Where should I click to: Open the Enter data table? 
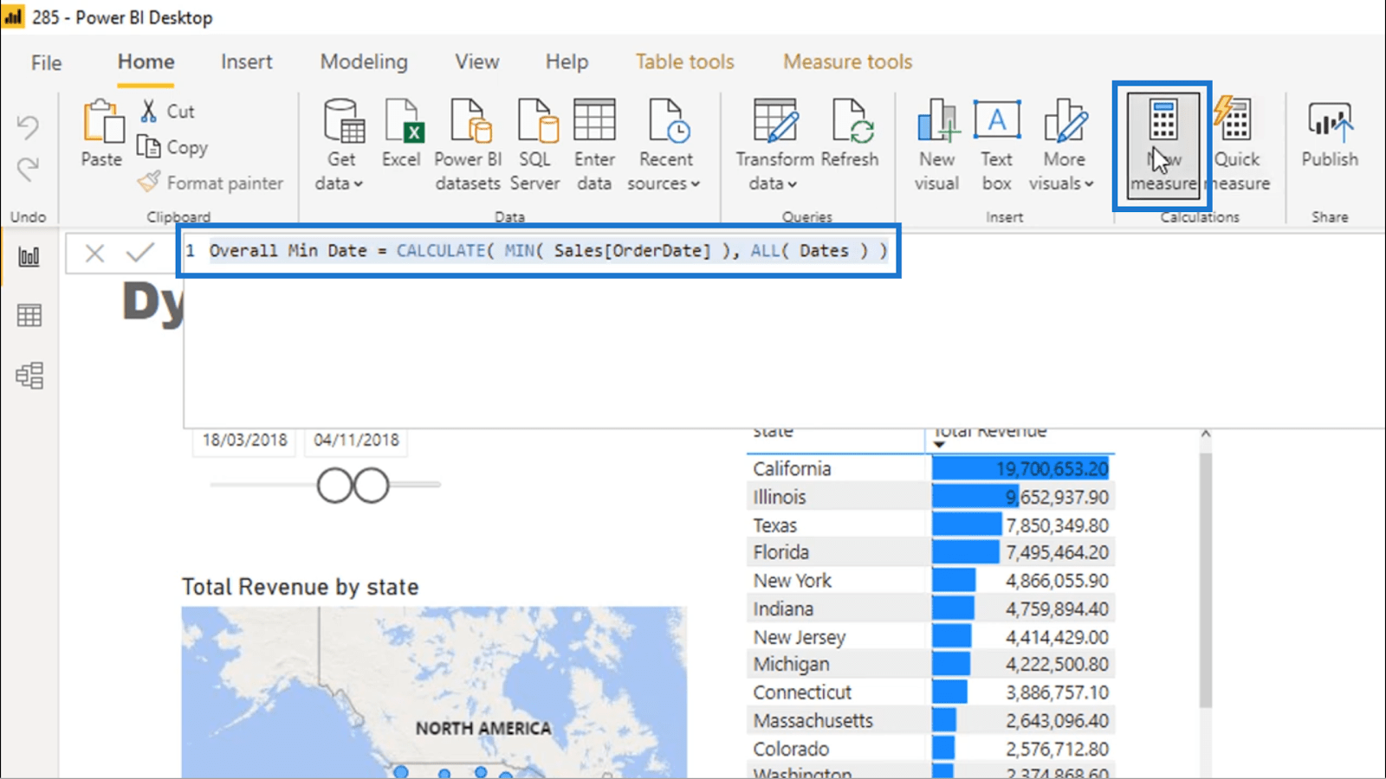pos(594,145)
